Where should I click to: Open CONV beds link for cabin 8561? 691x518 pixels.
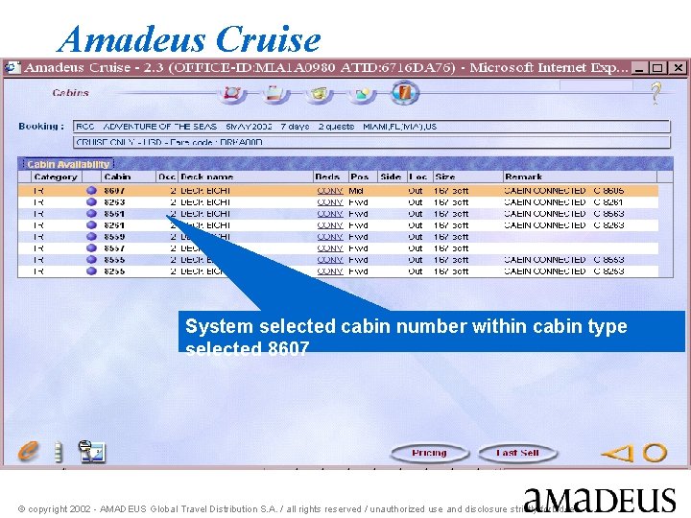click(x=329, y=214)
